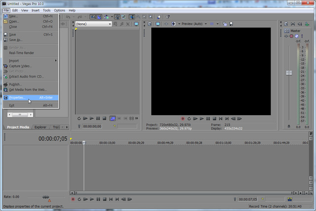Click the Mixer Dim Output icon
The height and width of the screenshot is (211, 316).
click(x=300, y=24)
